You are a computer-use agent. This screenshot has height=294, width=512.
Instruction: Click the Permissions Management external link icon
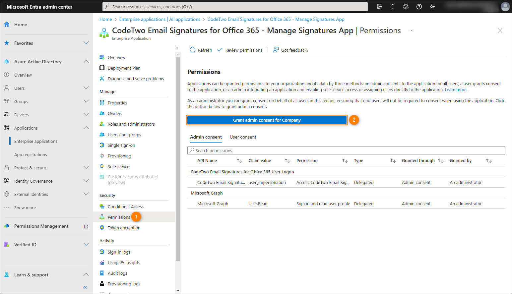click(86, 226)
